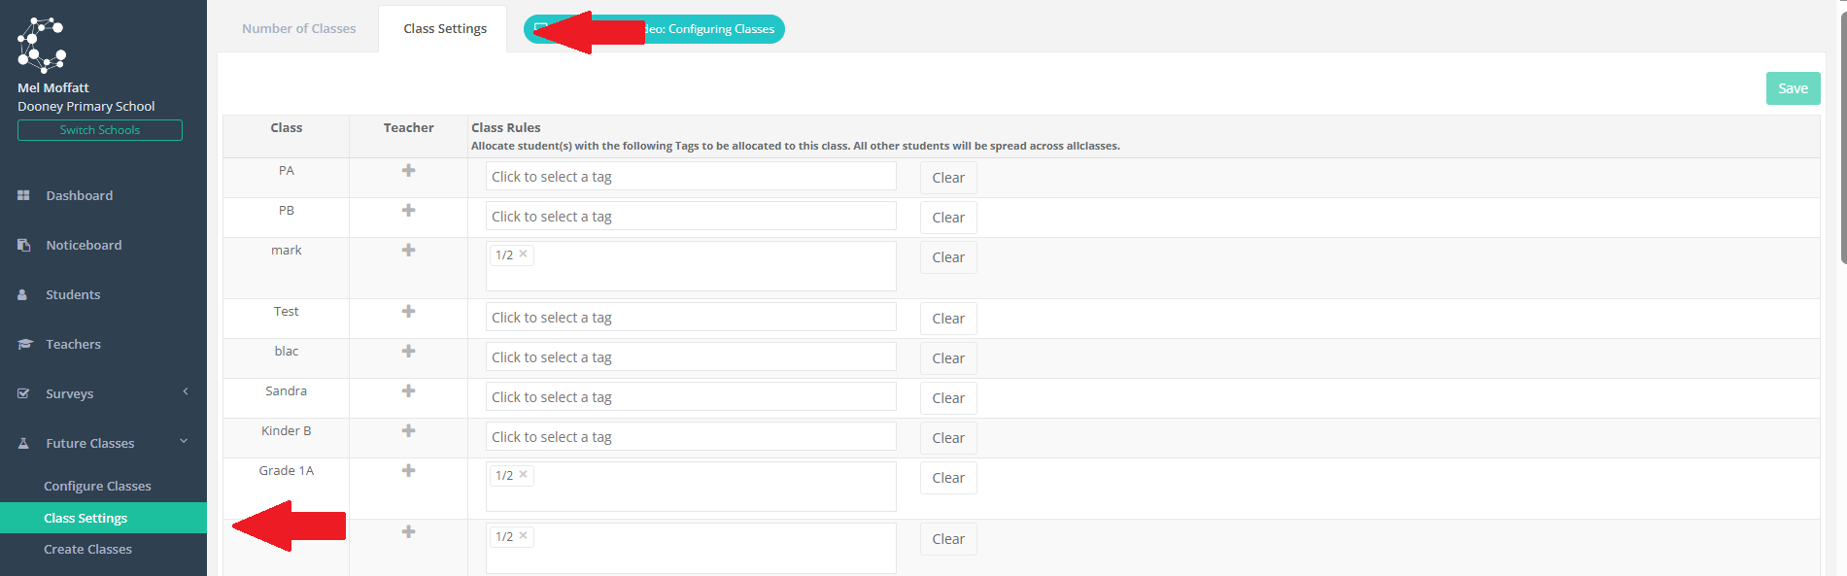1847x576 pixels.
Task: Click the Future Classes flask icon
Action: point(23,443)
